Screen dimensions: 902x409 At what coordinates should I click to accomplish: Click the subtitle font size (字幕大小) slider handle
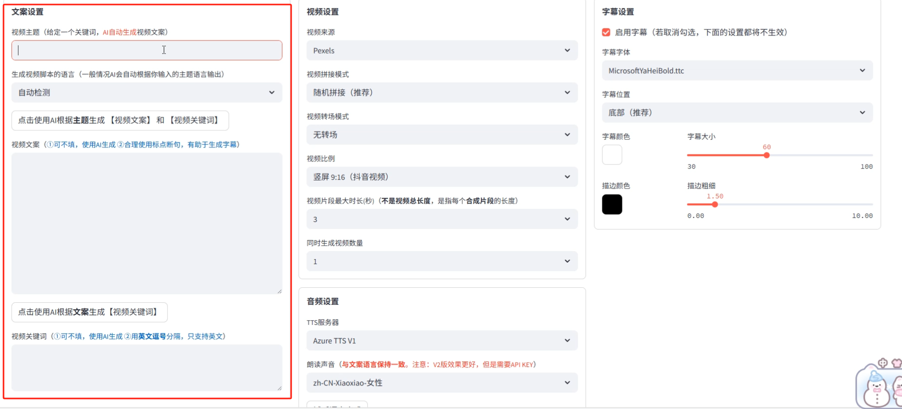(766, 155)
